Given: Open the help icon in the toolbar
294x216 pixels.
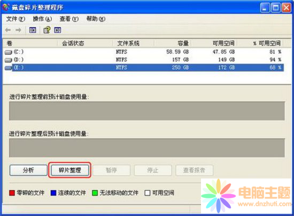Looking at the screenshot, I should (47, 30).
